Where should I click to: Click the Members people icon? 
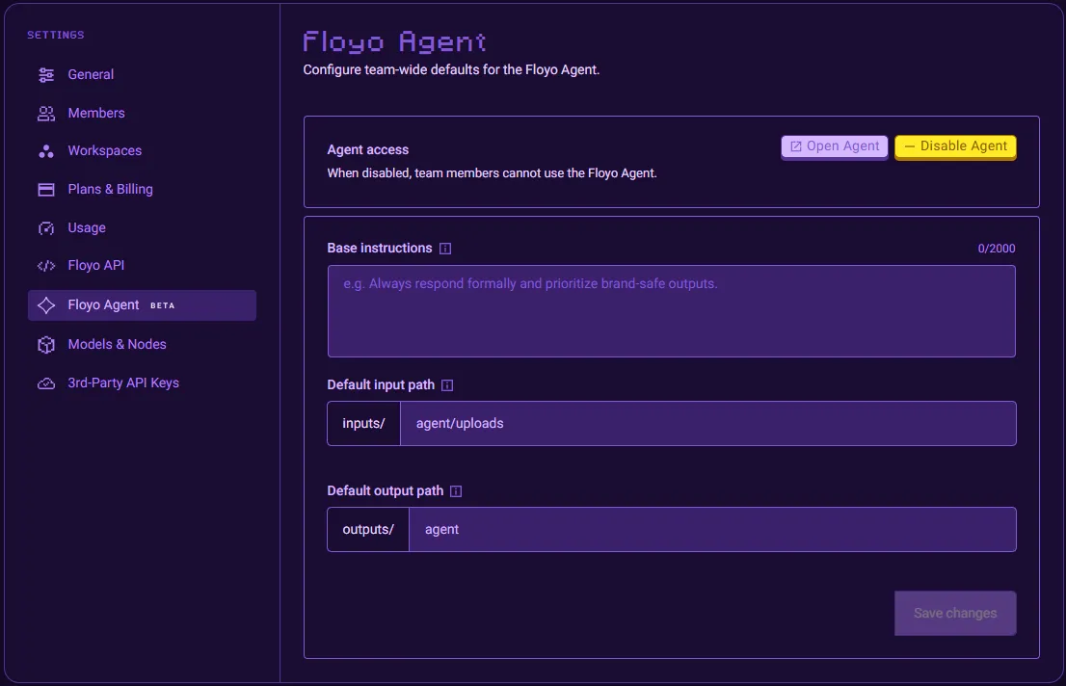[x=46, y=114]
